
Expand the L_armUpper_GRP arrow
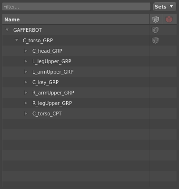(26, 72)
